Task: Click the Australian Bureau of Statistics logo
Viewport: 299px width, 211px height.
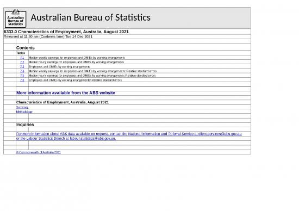Action: 15,18
